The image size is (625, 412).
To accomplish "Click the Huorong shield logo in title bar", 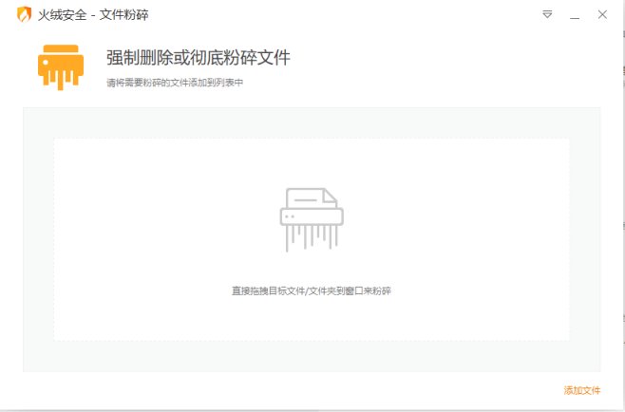I will click(24, 15).
